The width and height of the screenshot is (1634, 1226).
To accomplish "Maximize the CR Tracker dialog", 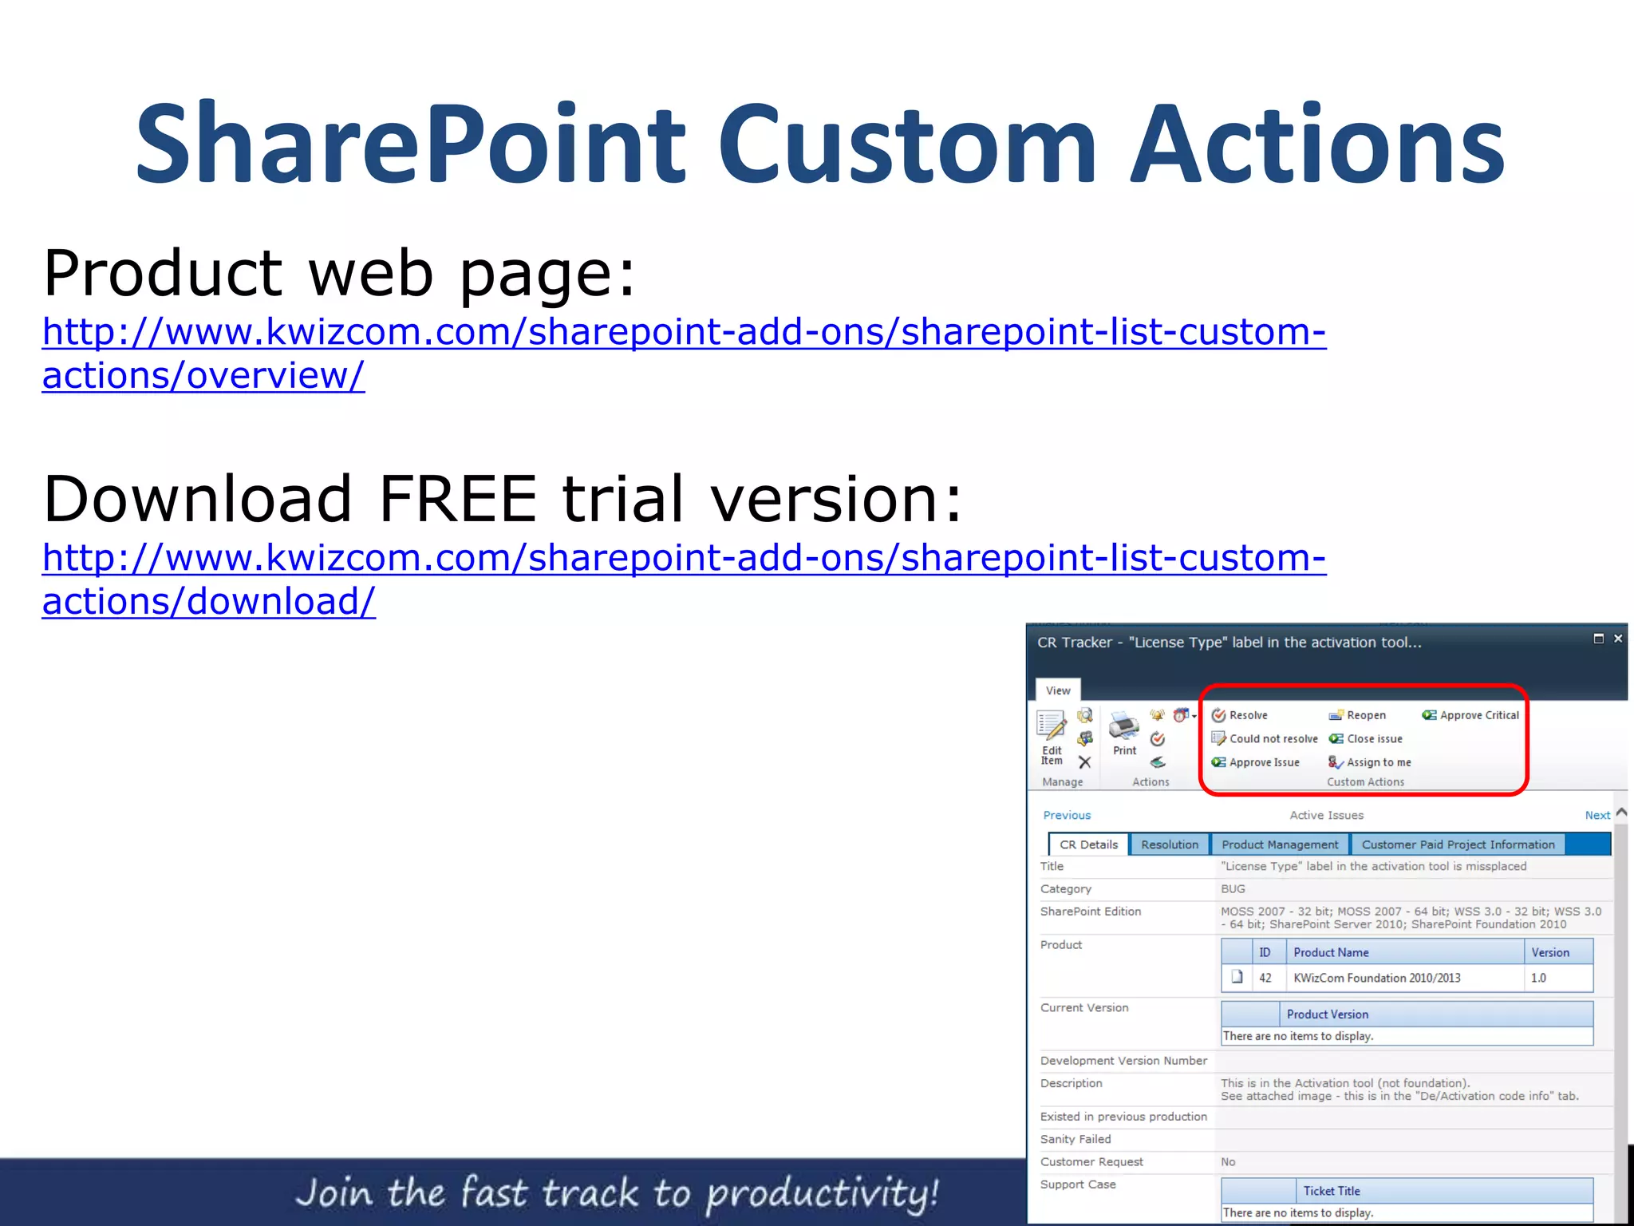I will 1598,638.
